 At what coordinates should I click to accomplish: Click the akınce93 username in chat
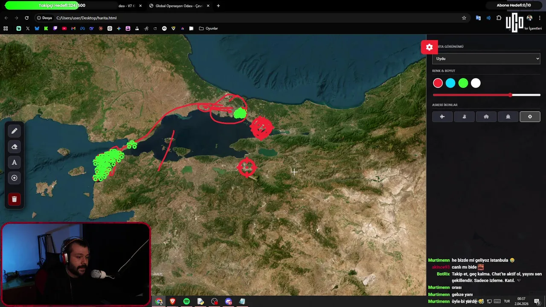441,267
